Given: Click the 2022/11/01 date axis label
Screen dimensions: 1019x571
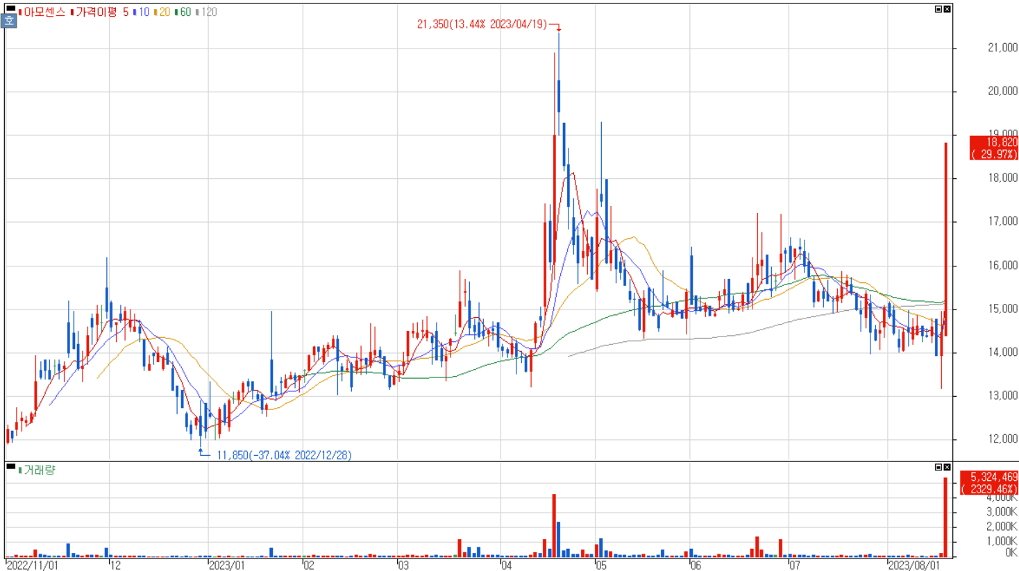Looking at the screenshot, I should (x=33, y=565).
